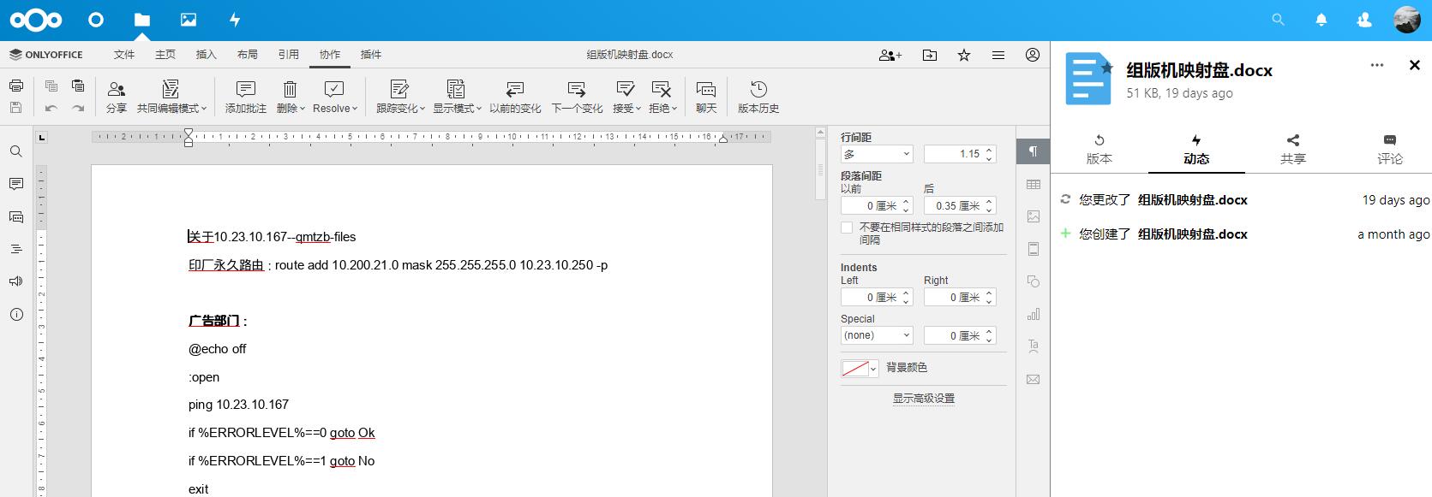Open the document search in left sidebar
The height and width of the screenshot is (497, 1432).
click(x=16, y=151)
